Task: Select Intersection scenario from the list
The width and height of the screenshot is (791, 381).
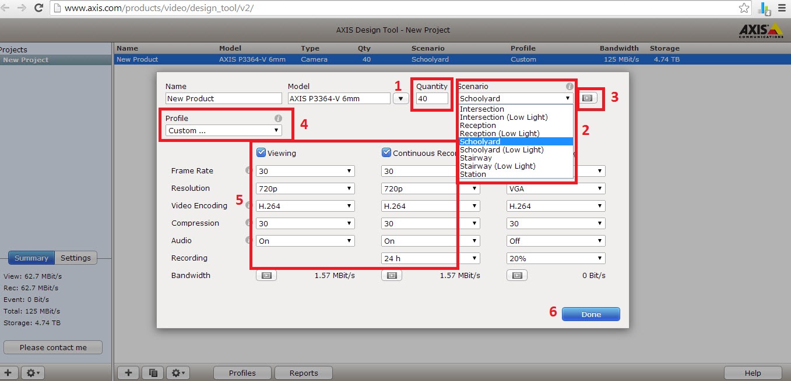Action: point(516,109)
